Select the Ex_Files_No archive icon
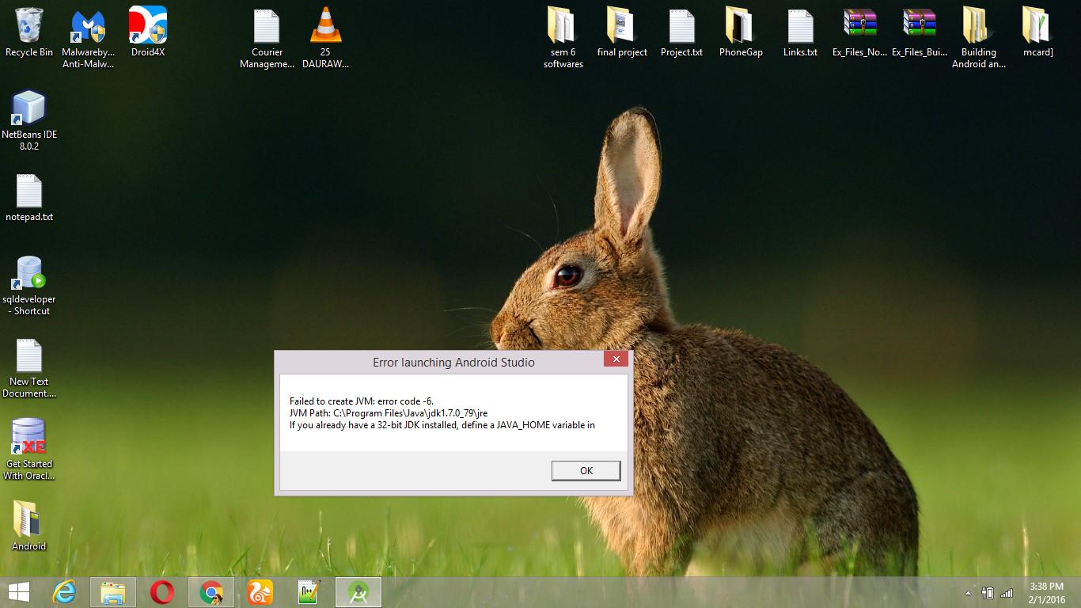This screenshot has height=608, width=1081. 859,32
